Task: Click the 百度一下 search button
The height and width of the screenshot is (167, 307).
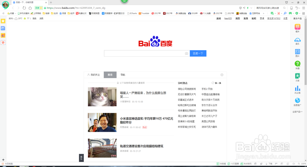Action: click(198, 54)
